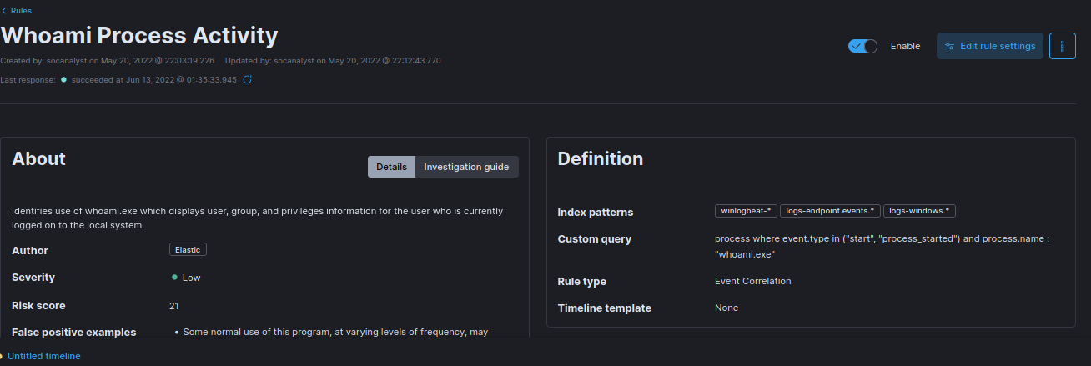The width and height of the screenshot is (1091, 366).
Task: Click the custom query text
Action: (882, 246)
